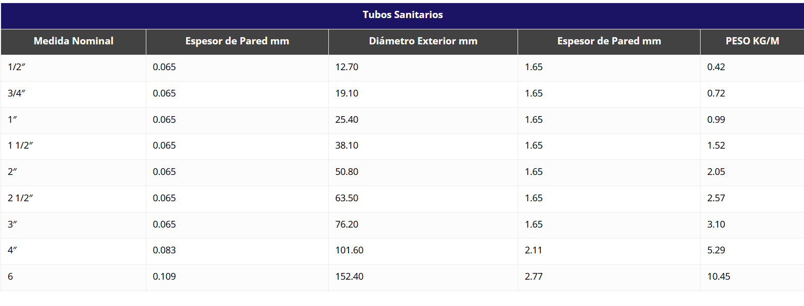Click the Diámetro Exterior mm header
The height and width of the screenshot is (306, 804).
(x=423, y=41)
